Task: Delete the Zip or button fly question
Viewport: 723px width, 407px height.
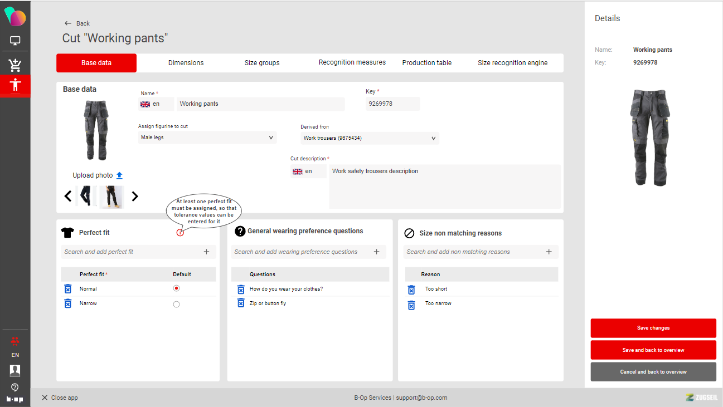Action: 241,303
